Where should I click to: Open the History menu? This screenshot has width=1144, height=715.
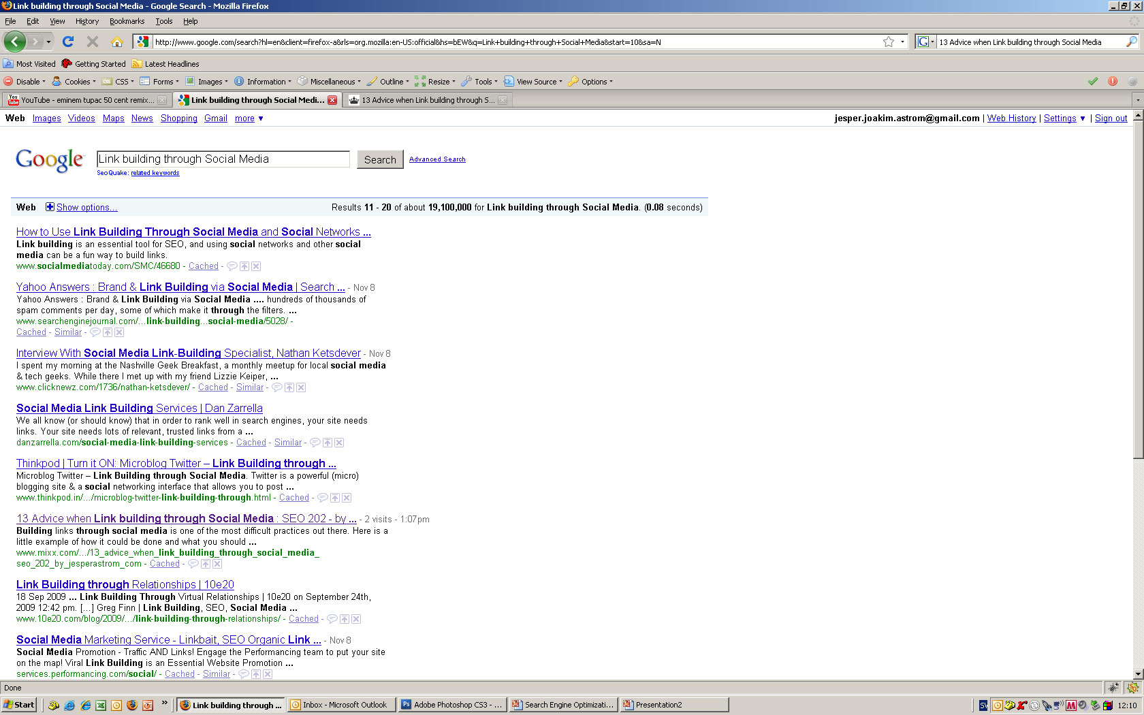87,21
